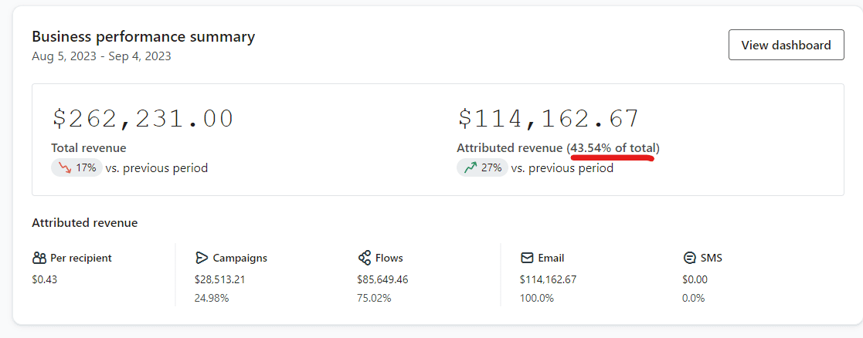Click the green upward trend arrow icon
Viewport: 863px width, 338px height.
(x=470, y=167)
